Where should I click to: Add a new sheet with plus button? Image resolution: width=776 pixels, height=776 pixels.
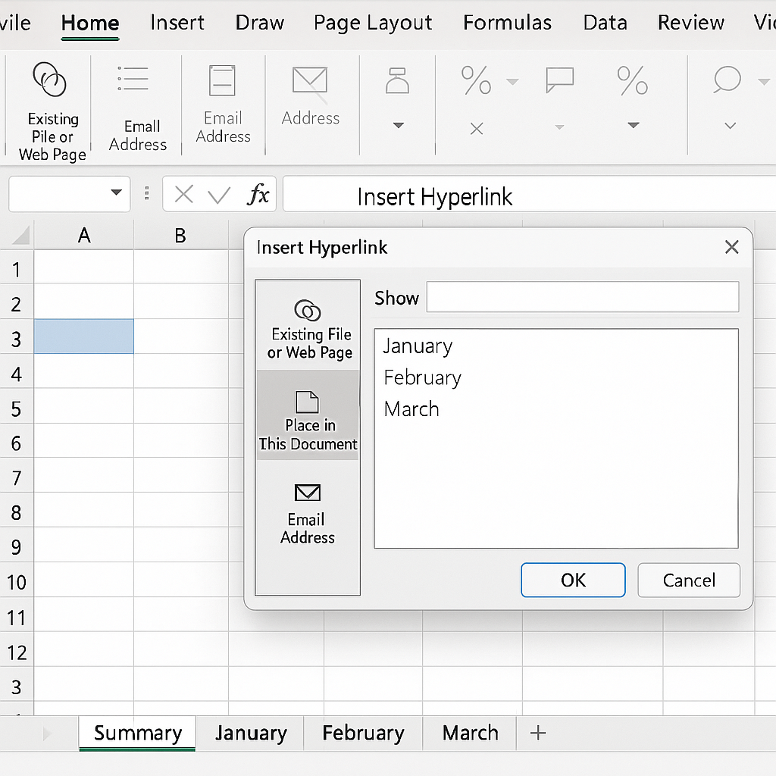(538, 733)
